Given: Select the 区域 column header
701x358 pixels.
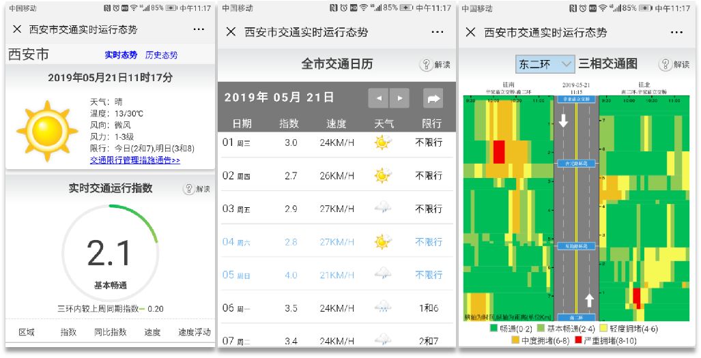Looking at the screenshot, I should tap(27, 332).
